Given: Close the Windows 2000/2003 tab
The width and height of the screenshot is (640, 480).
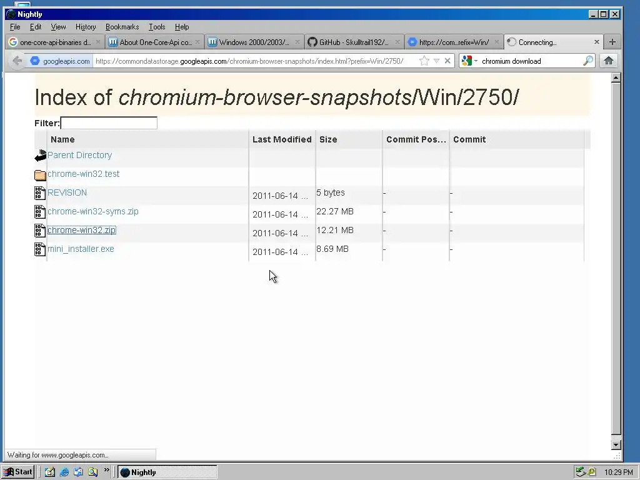Looking at the screenshot, I should 297,42.
